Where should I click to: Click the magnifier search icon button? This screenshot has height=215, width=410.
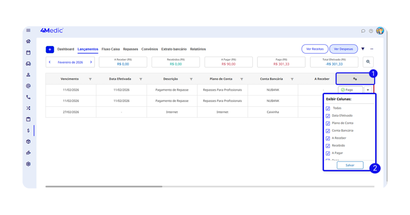(x=368, y=62)
